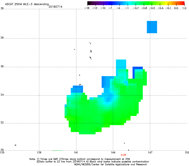Click the date text '20160714' under title
The height and width of the screenshot is (166, 189).
pyautogui.click(x=55, y=7)
